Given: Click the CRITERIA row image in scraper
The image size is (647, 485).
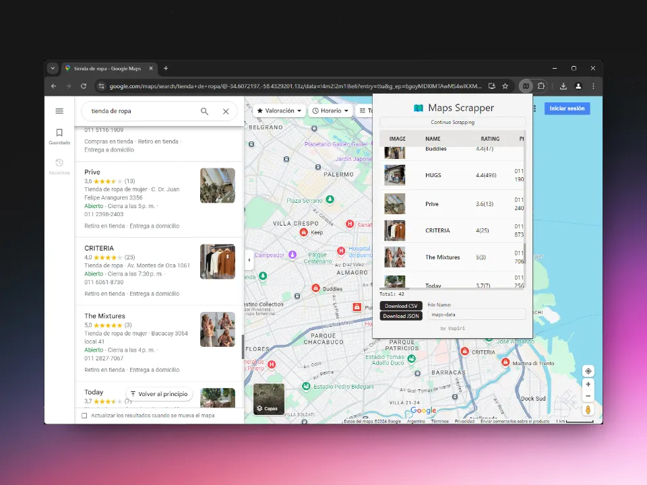Looking at the screenshot, I should click(394, 230).
